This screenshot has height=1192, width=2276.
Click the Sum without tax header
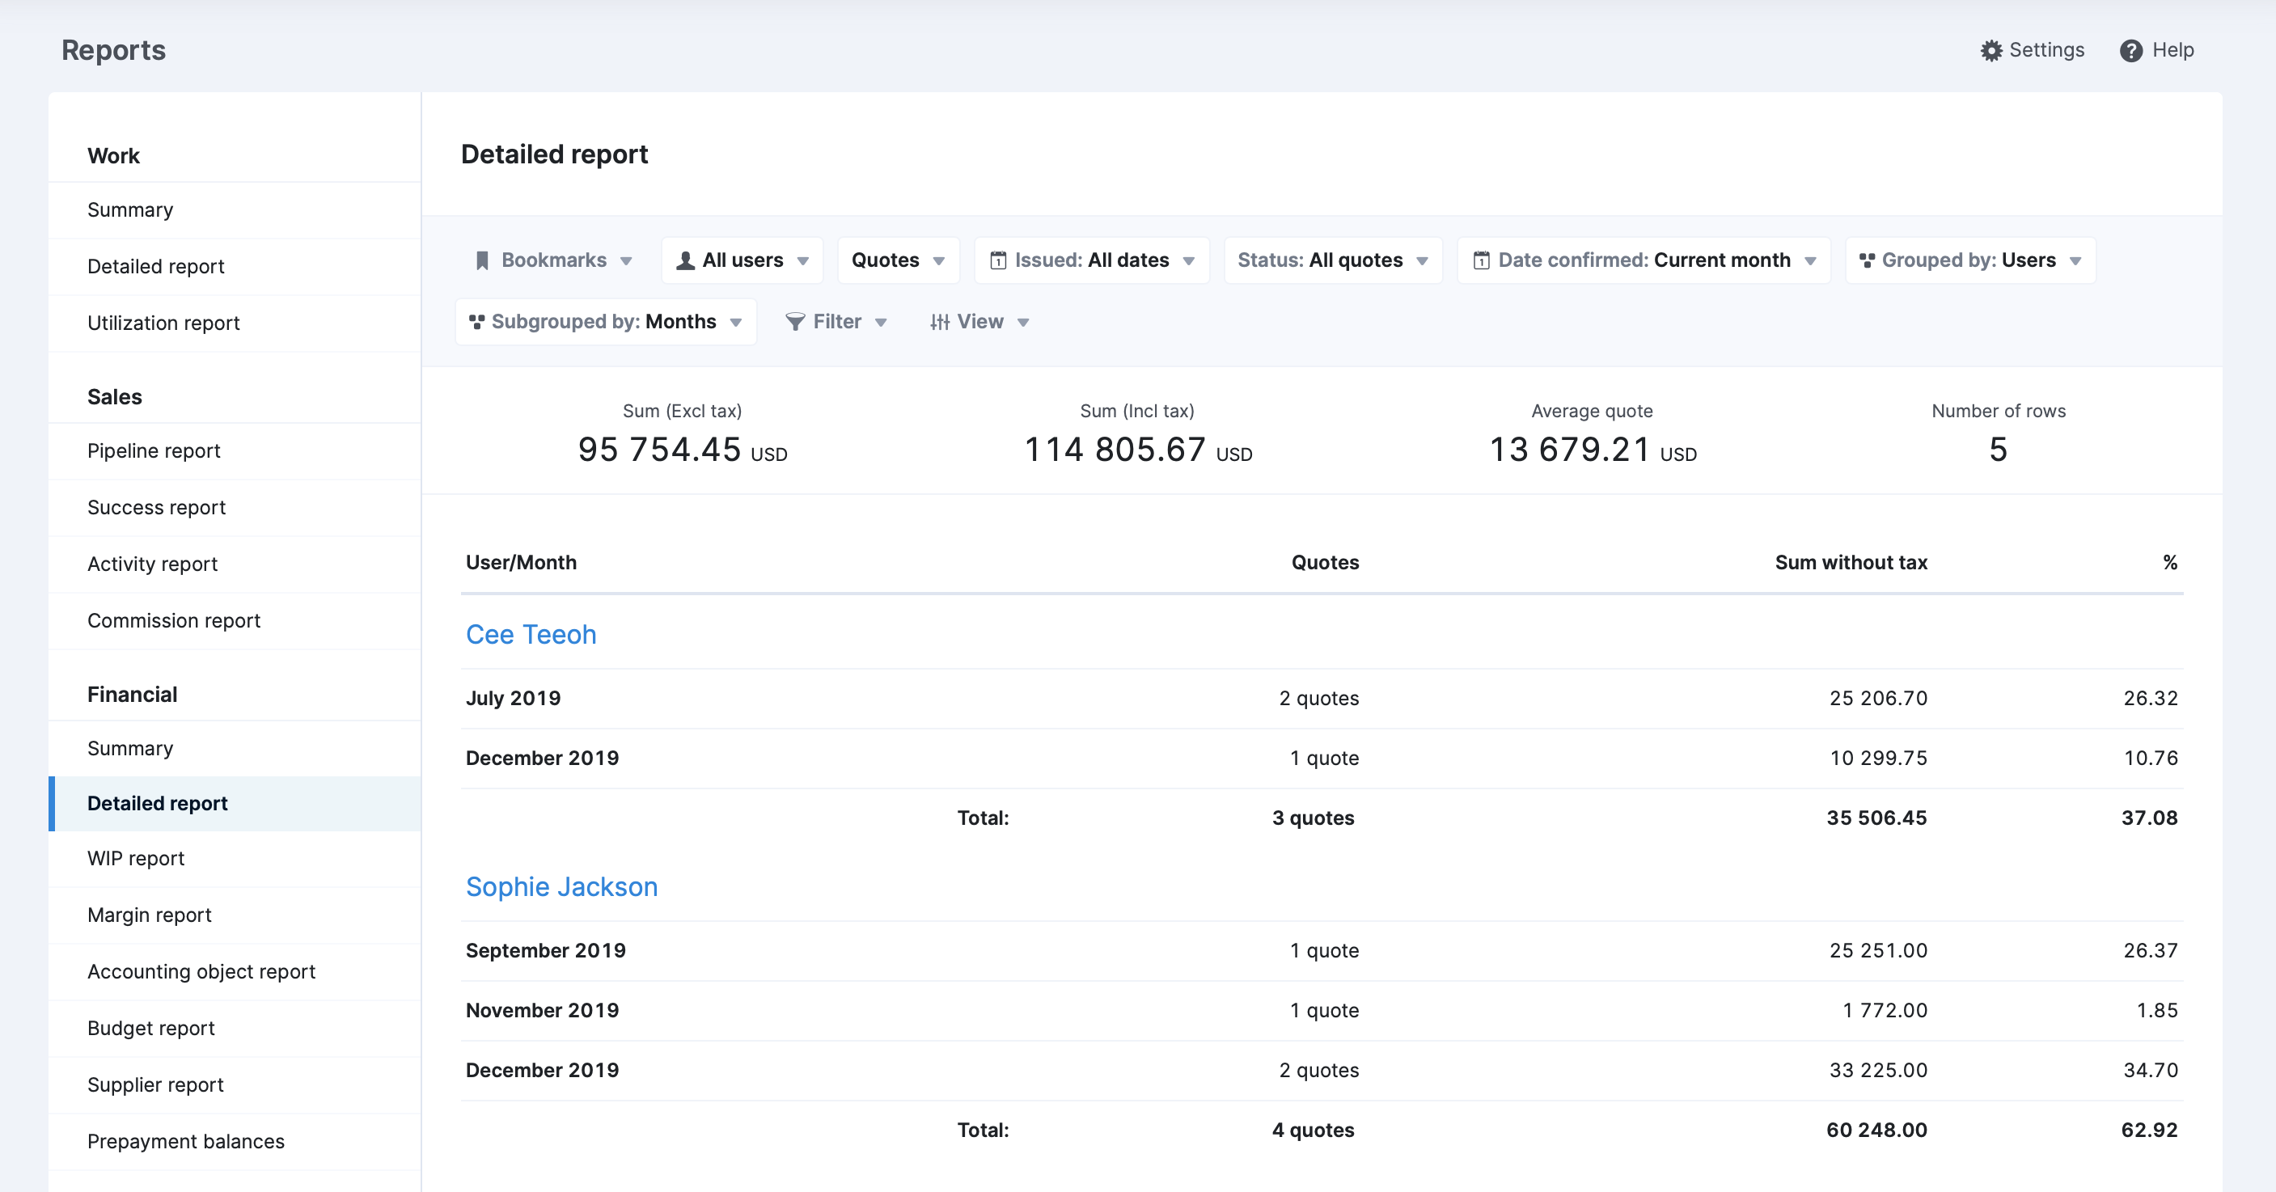pos(1851,563)
